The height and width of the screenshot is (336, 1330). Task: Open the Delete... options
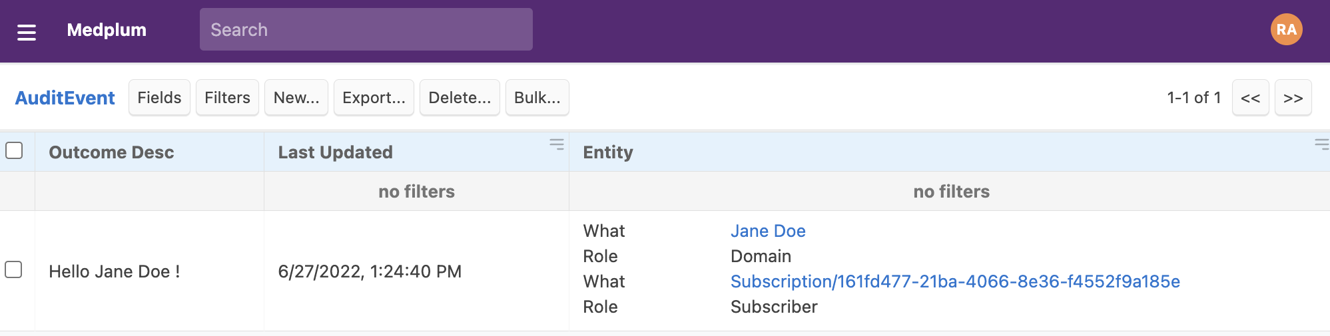(x=460, y=98)
